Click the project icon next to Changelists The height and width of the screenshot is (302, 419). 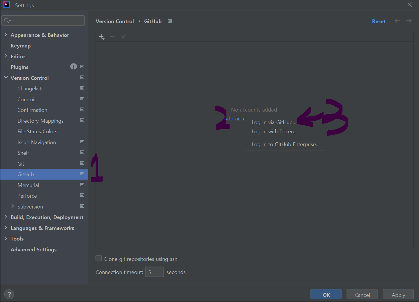82,88
